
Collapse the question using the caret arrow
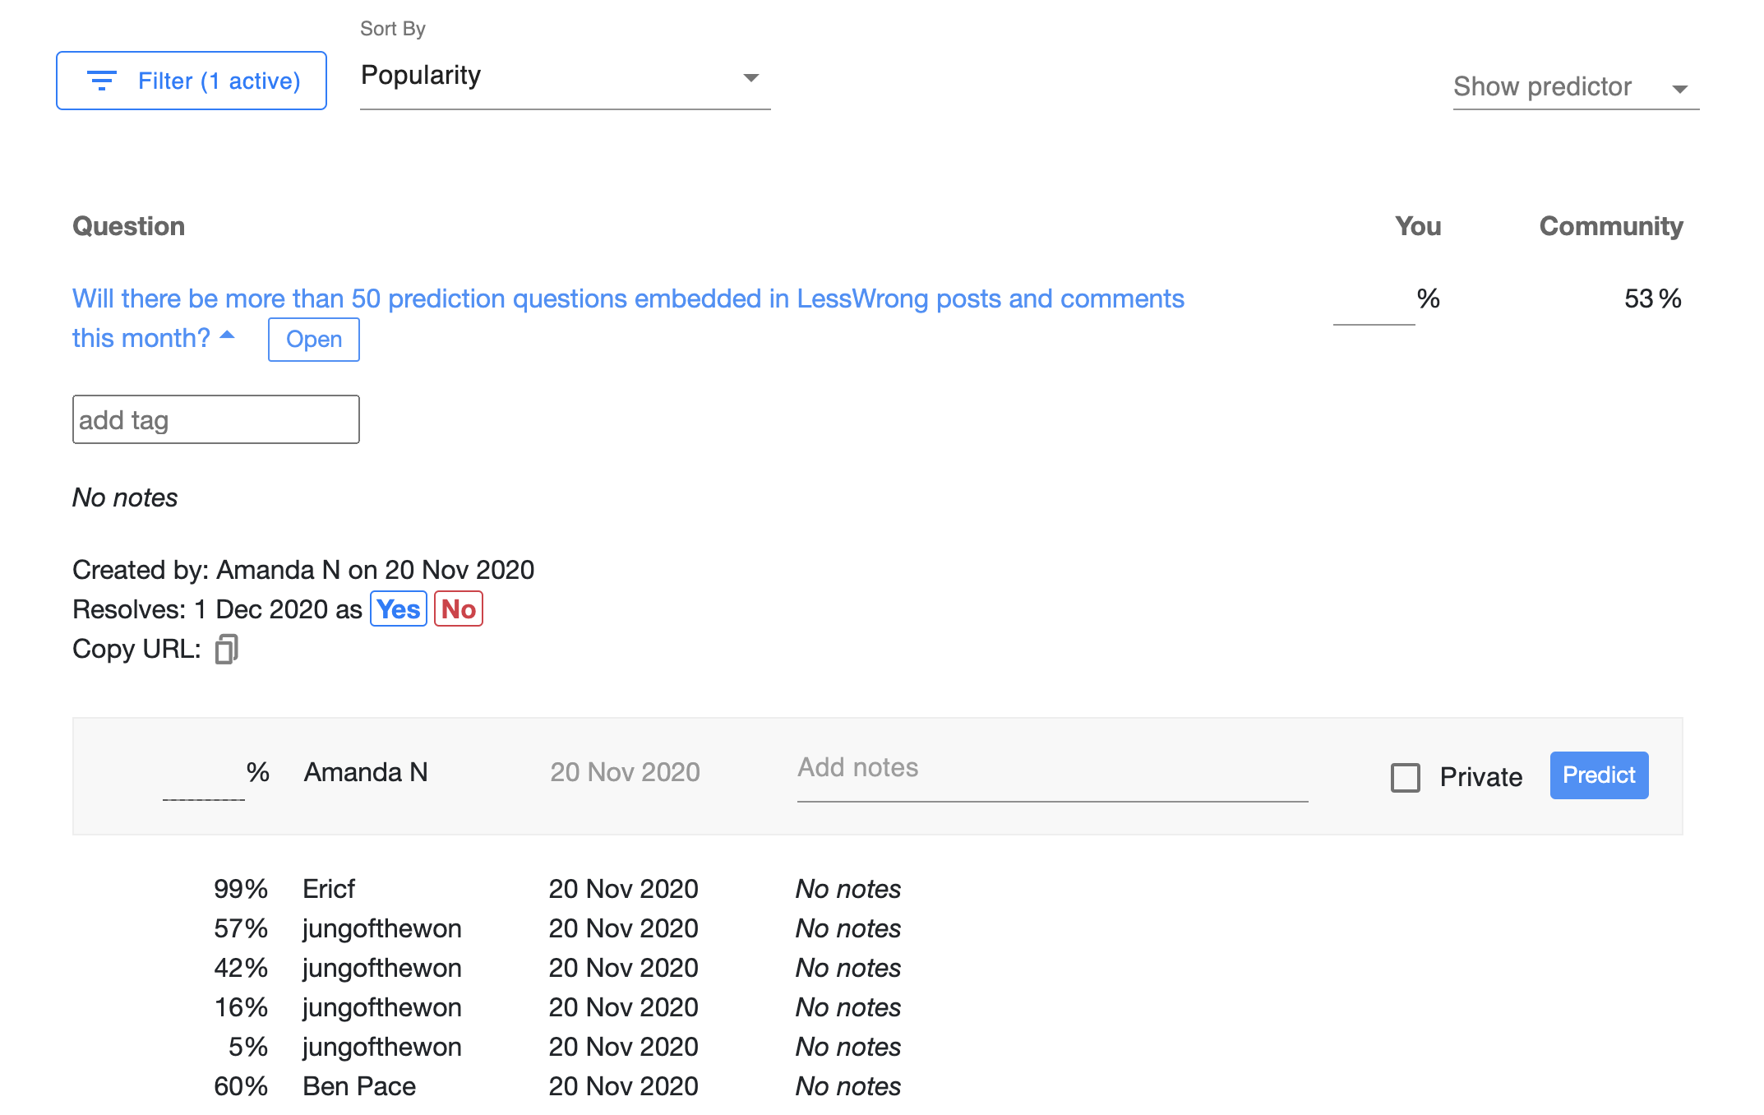[228, 335]
